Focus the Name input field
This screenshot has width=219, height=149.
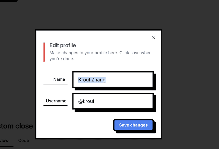[x=113, y=79]
